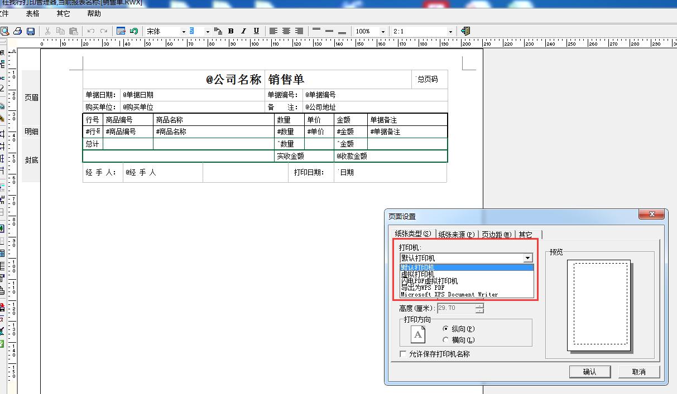This screenshot has width=677, height=394.
Task: Click the 取消 button
Action: (638, 372)
